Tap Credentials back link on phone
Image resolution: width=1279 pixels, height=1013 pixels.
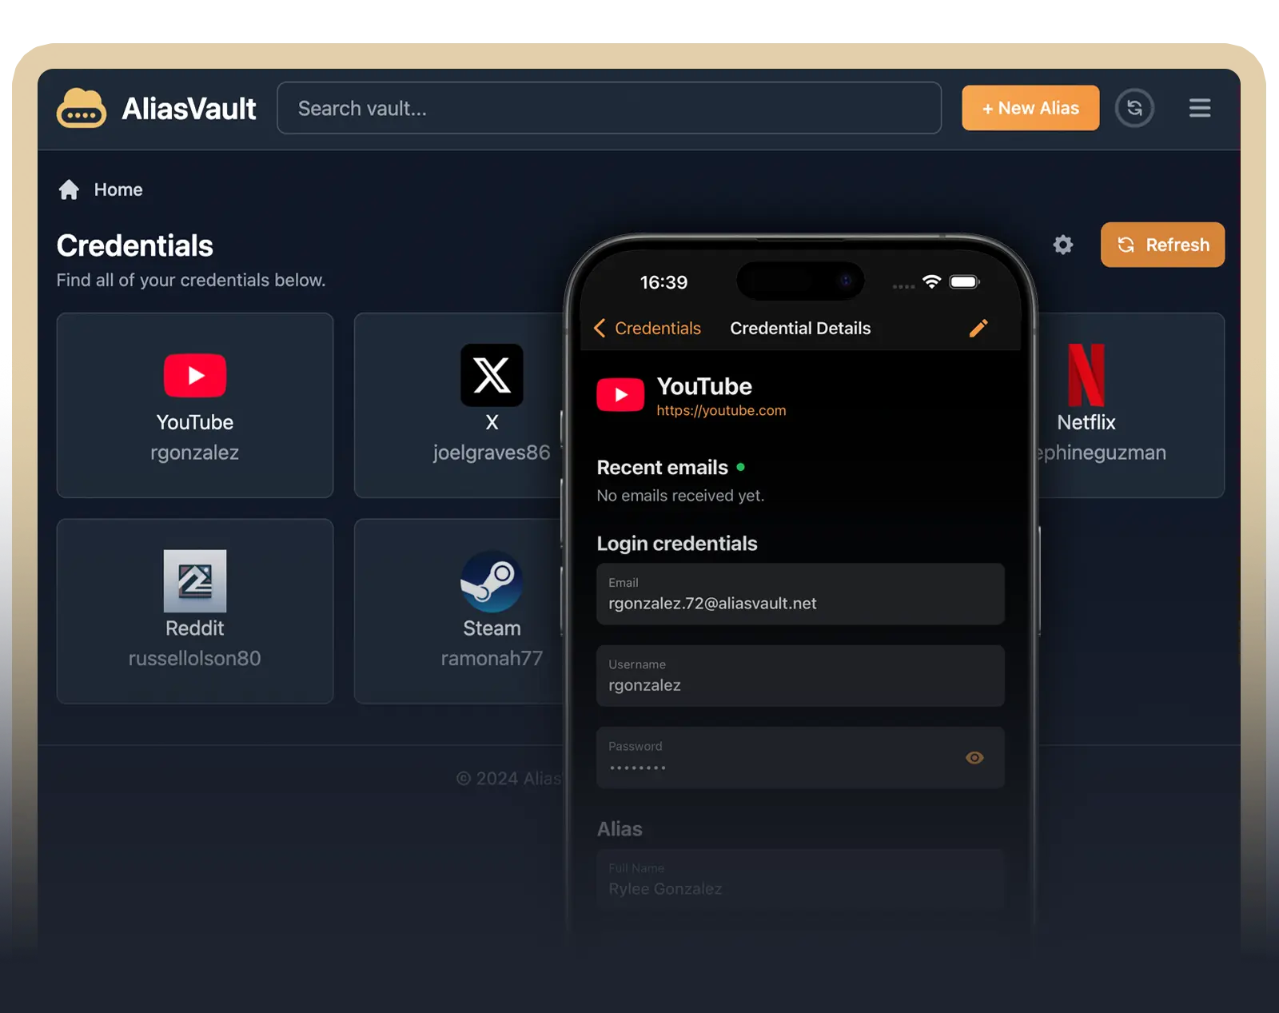658,328
